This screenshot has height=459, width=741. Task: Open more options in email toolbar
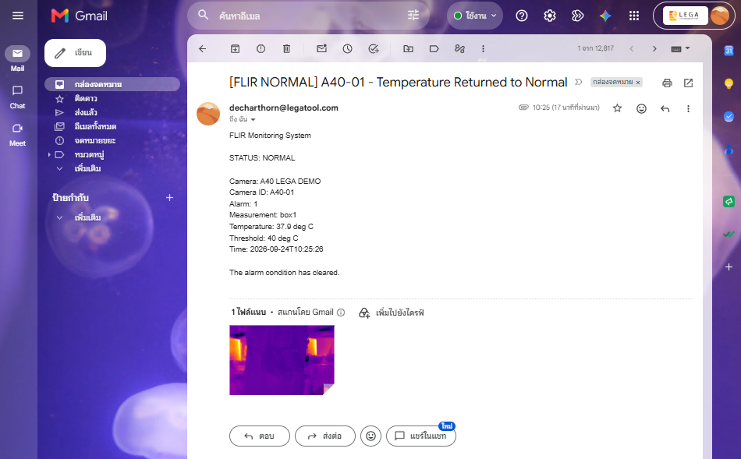(x=483, y=48)
